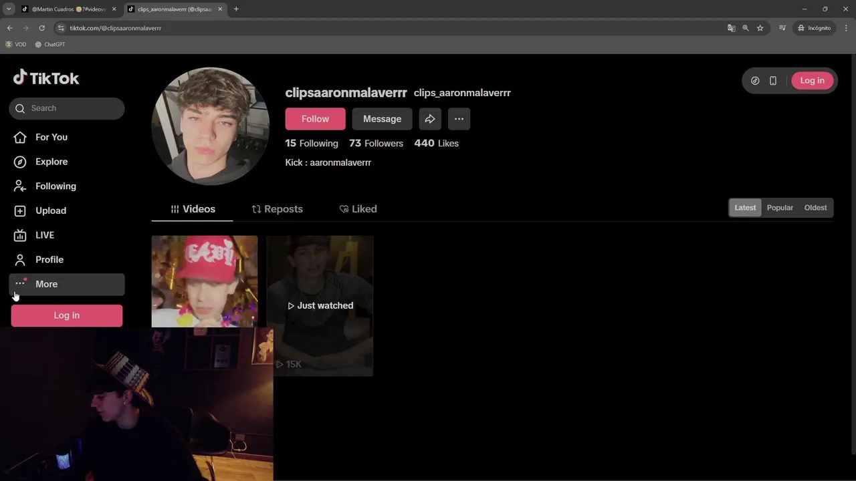The image size is (856, 481).
Task: Click the TikTok logo
Action: coord(46,78)
